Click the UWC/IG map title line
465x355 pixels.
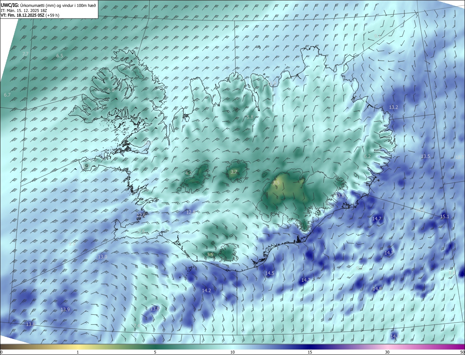point(48,5)
